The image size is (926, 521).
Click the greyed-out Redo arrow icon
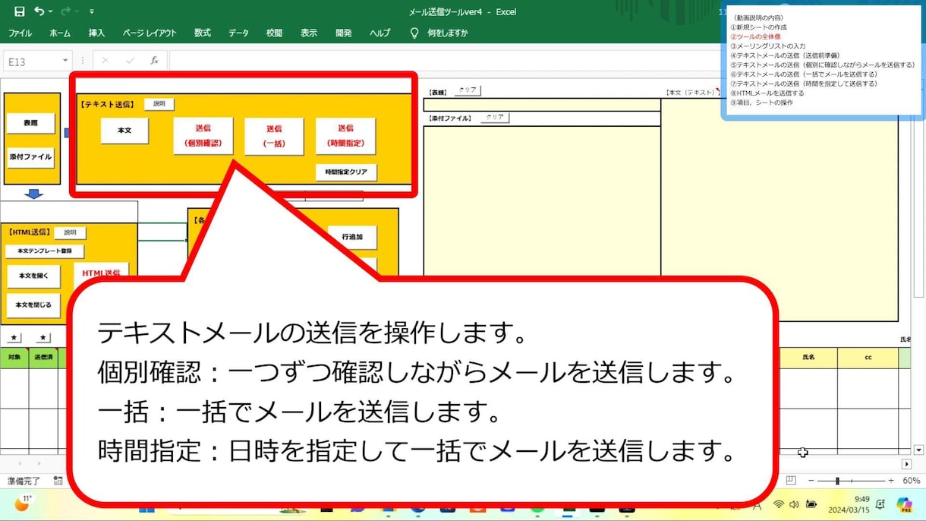coord(65,11)
